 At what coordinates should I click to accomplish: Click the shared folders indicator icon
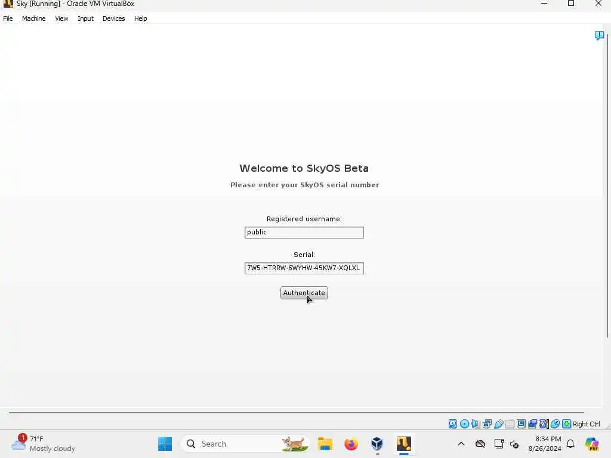(x=510, y=424)
